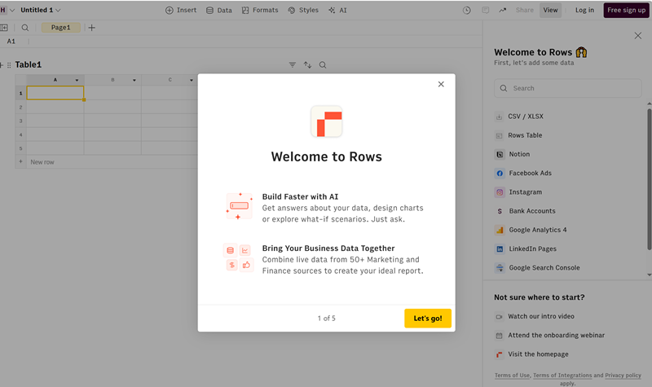This screenshot has width=652, height=387.
Task: Open Terms of Use link
Action: click(x=513, y=376)
